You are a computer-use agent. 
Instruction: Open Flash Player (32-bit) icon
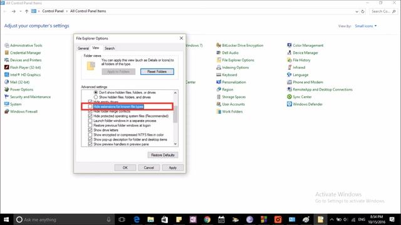[7, 67]
